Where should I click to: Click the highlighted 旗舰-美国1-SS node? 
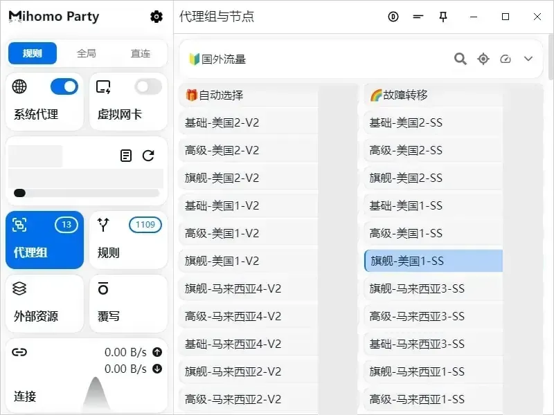pos(433,261)
